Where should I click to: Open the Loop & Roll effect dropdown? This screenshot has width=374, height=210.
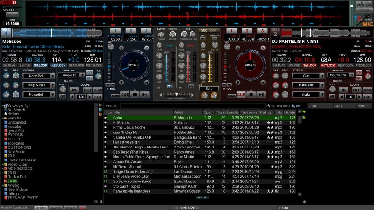[x=52, y=85]
